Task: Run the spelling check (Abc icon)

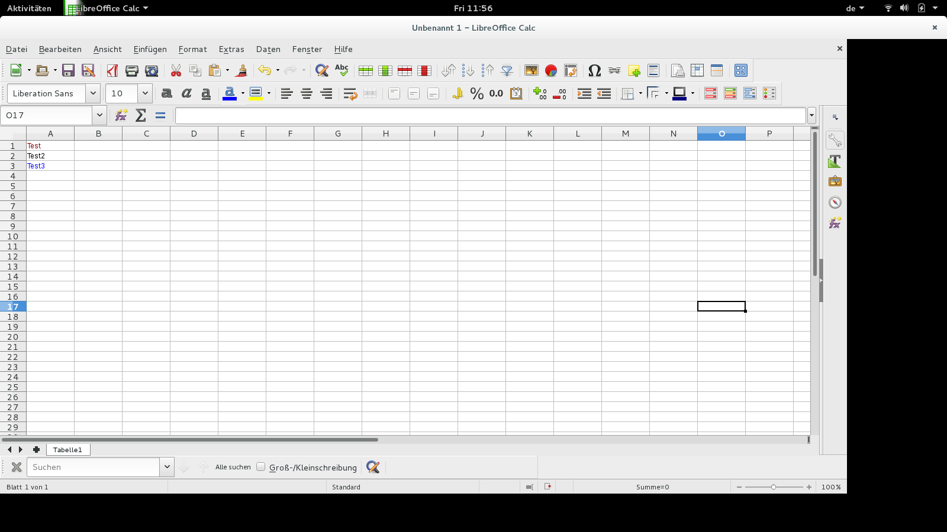Action: click(342, 70)
